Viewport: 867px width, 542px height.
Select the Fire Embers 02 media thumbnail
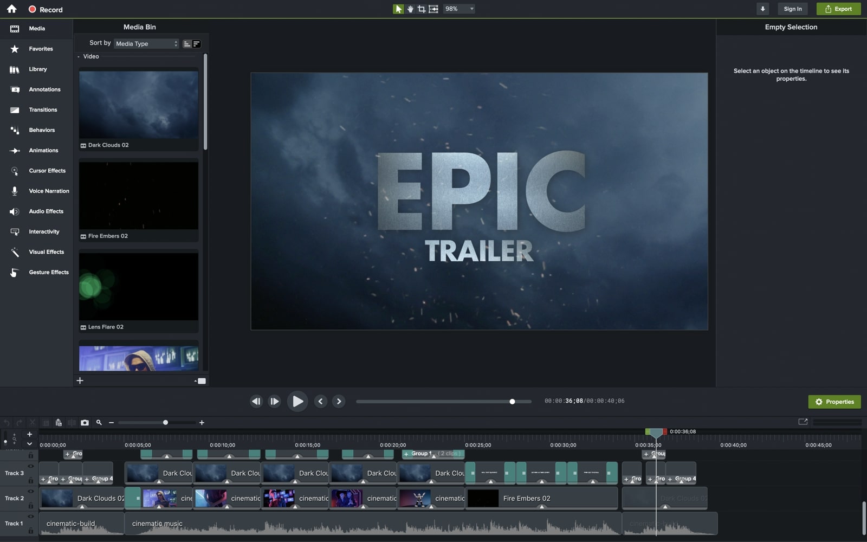[x=139, y=196]
